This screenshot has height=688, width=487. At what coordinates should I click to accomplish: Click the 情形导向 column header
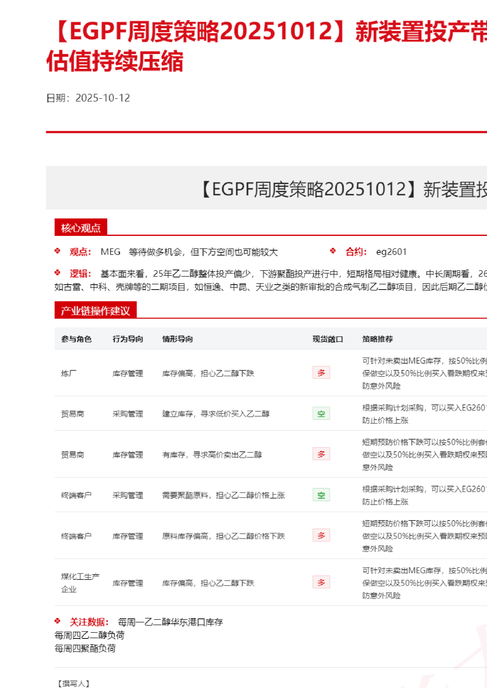click(178, 339)
